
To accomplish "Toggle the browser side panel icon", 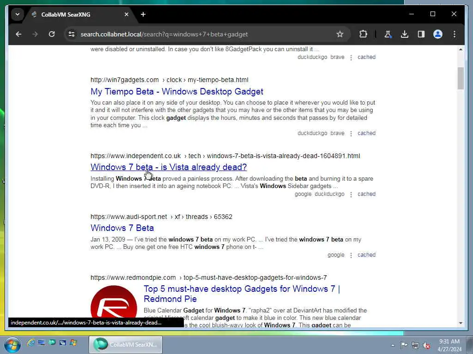I will coord(421,34).
